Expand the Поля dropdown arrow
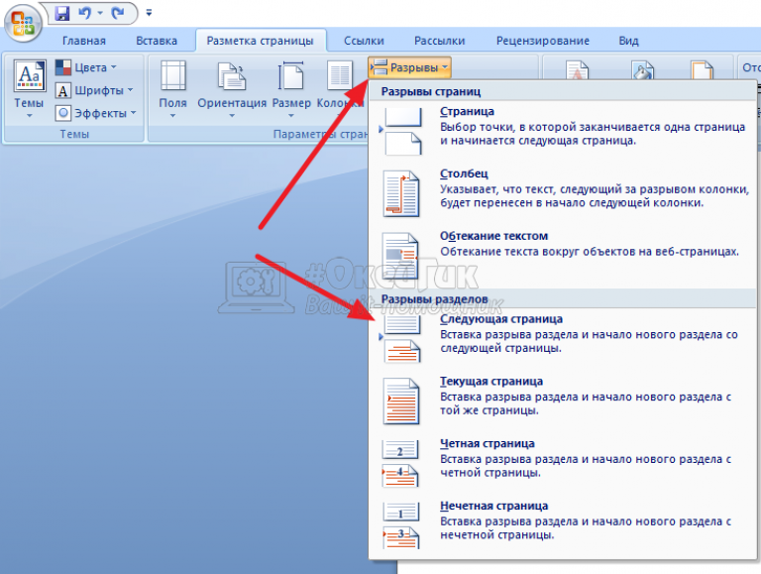The height and width of the screenshot is (574, 761). (x=172, y=116)
